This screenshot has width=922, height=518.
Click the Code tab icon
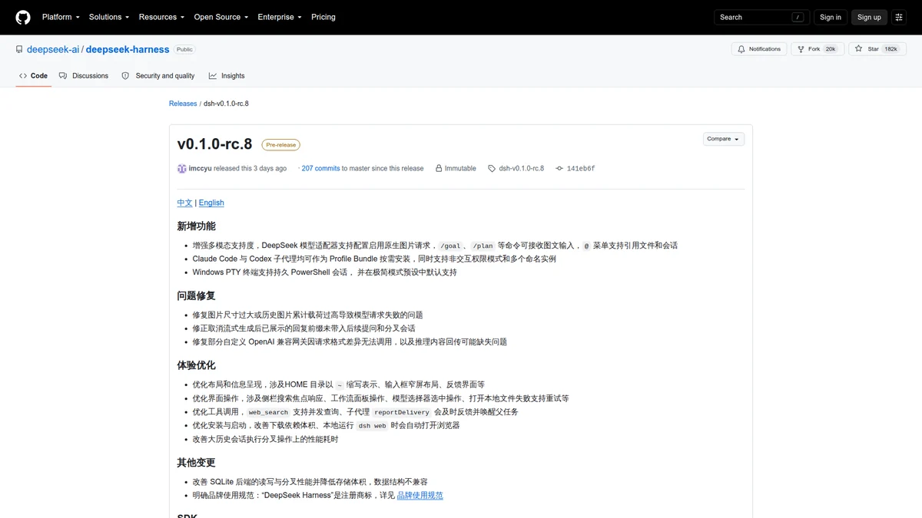coord(23,76)
